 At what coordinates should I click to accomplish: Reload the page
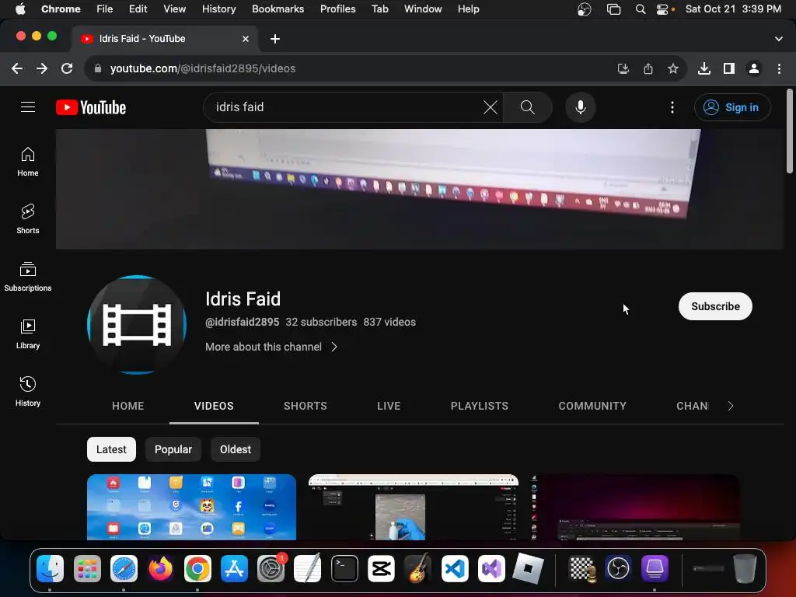tap(67, 68)
